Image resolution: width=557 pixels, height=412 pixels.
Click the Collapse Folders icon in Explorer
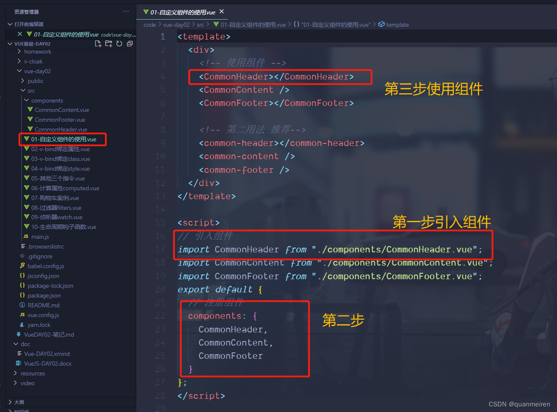(x=129, y=43)
